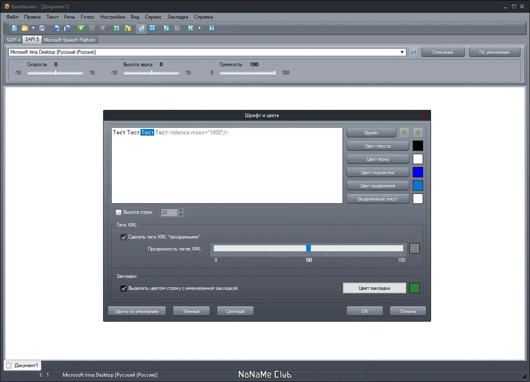
Task: Click the save floppy disk icon
Action: point(42,28)
